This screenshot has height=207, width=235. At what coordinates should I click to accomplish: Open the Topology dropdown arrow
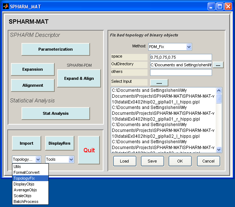(38, 159)
